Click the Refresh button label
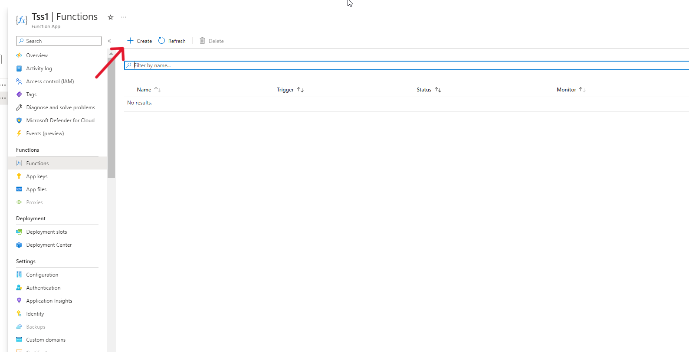This screenshot has height=352, width=689. pyautogui.click(x=177, y=41)
